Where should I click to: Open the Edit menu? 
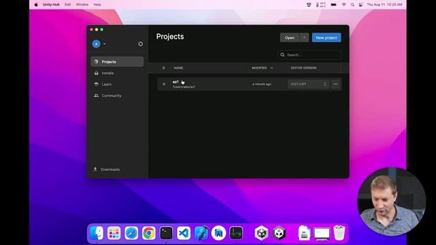point(67,5)
